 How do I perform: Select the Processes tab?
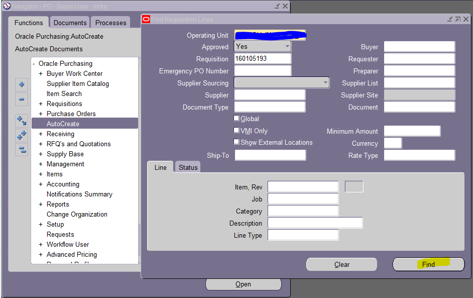coord(110,22)
